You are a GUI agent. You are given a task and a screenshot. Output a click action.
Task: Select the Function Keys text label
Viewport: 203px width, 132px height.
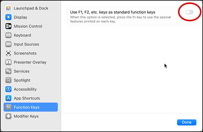click(27, 107)
